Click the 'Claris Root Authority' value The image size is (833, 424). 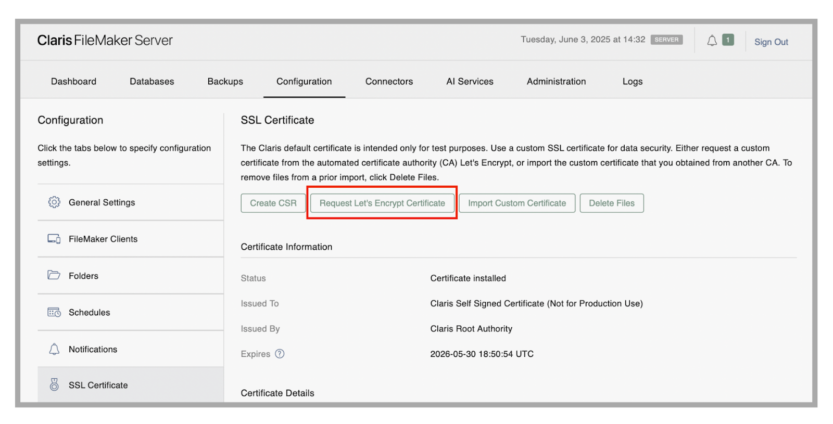coord(471,329)
